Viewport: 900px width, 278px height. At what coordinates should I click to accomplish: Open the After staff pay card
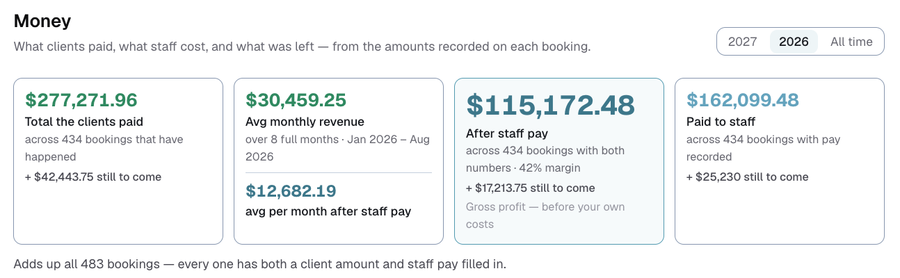[x=559, y=161]
